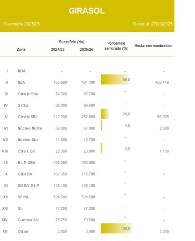
Task: Click the 428.446 hectares value for NEA
Action: pyautogui.click(x=162, y=83)
